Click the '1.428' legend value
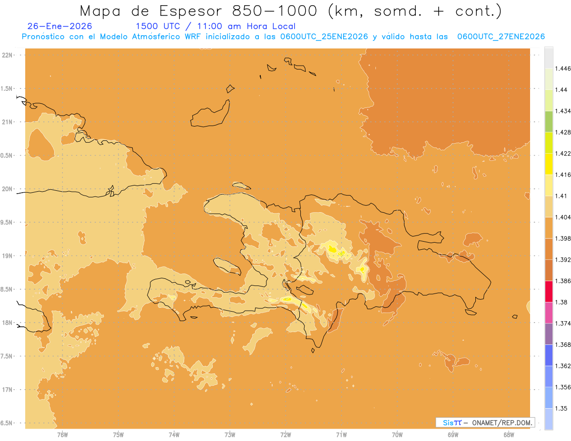571x441 pixels. pyautogui.click(x=563, y=132)
